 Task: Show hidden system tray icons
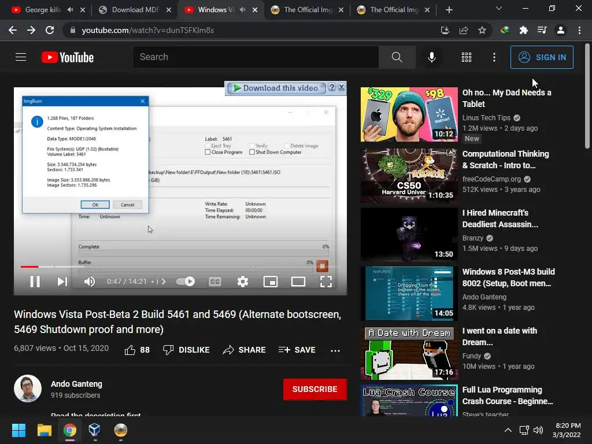pos(508,430)
